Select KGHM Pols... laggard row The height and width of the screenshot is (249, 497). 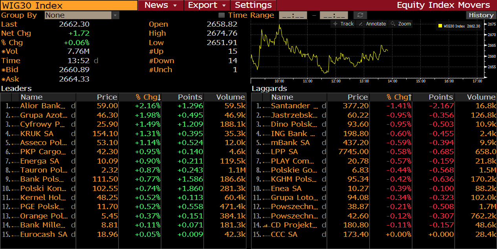point(374,179)
